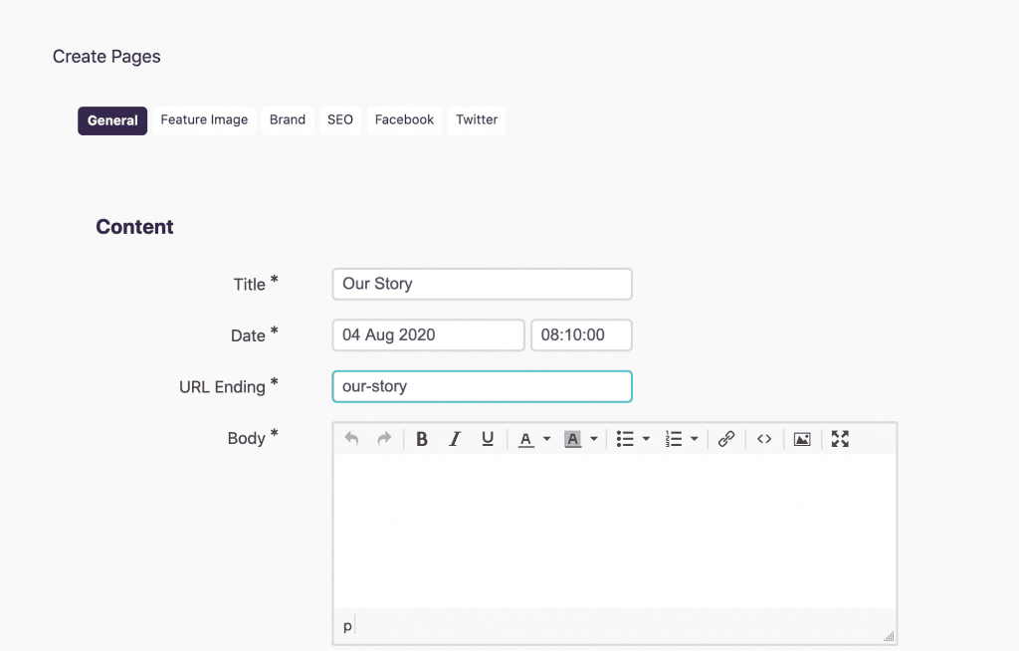This screenshot has height=651, width=1019.
Task: Click the p element path in editor status bar
Action: click(347, 626)
